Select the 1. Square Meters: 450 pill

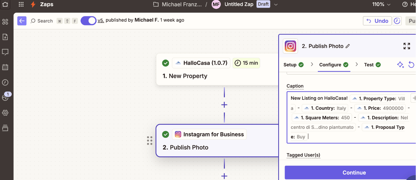click(322, 118)
